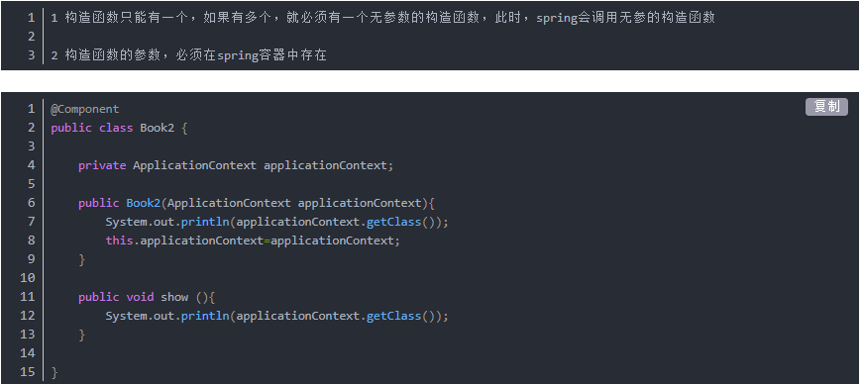
Task: Click 'getClass' on line 7
Action: (x=393, y=222)
